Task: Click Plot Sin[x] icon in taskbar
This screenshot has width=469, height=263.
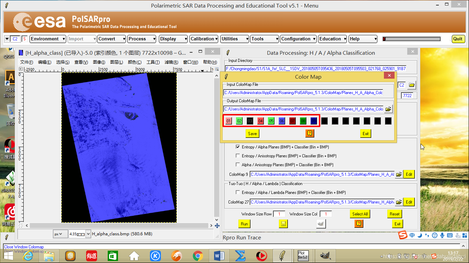Action: tap(303, 255)
